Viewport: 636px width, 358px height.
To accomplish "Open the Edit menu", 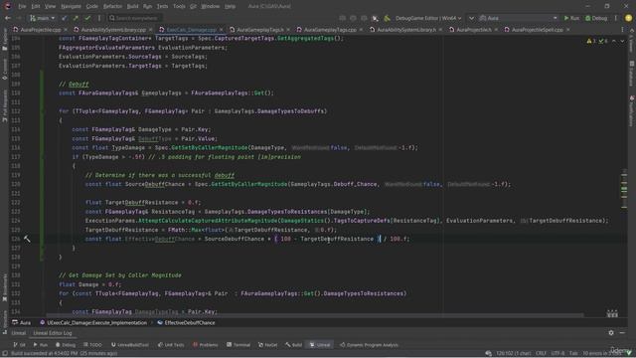I will click(x=36, y=6).
